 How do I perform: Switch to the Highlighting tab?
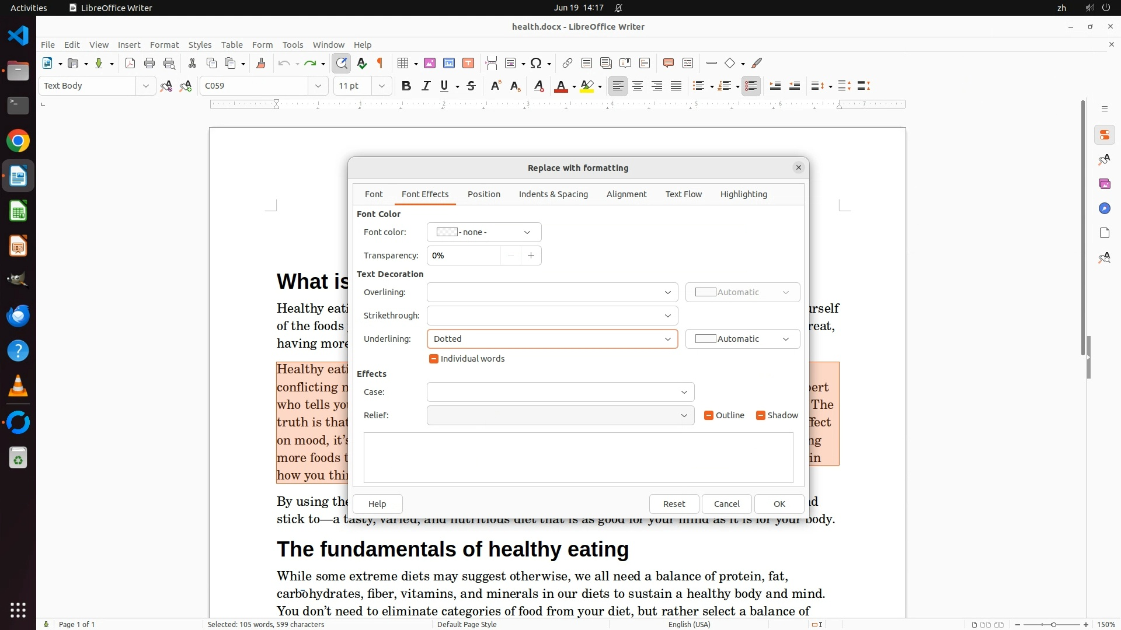(x=743, y=194)
